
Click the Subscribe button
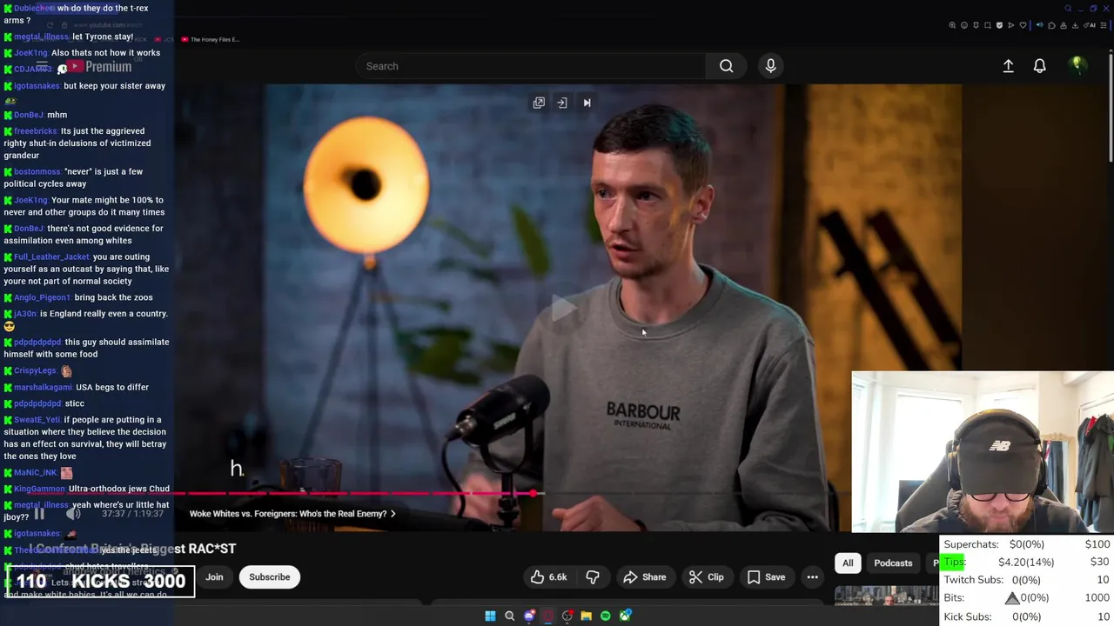point(270,576)
